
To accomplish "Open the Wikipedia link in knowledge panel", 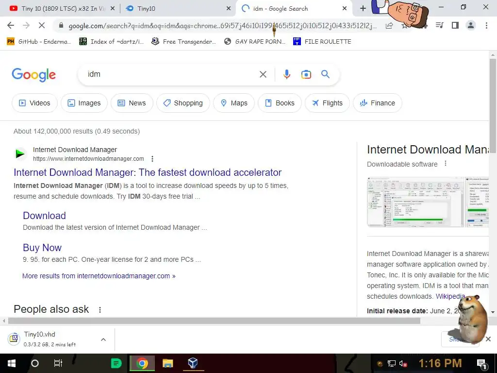I will click(x=450, y=296).
